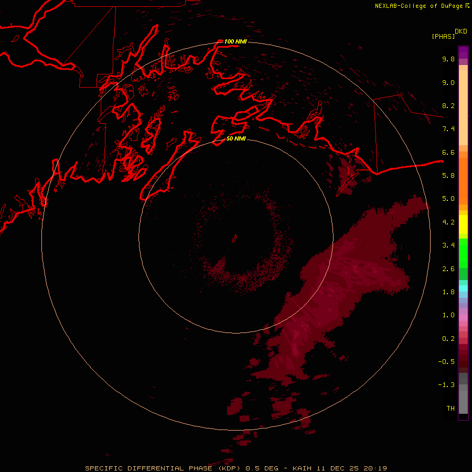This screenshot has width=472, height=472.
Task: Select the 2.6 legend value
Action: pos(448,269)
